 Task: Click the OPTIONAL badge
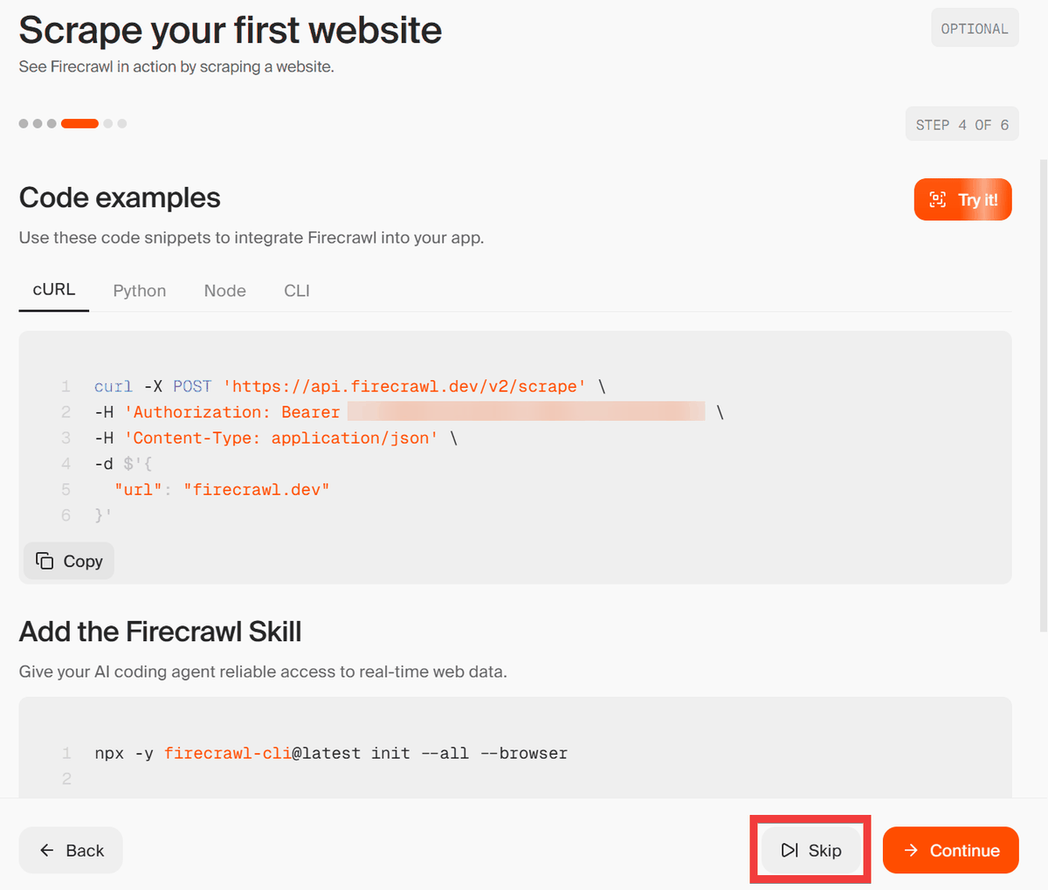(x=975, y=29)
